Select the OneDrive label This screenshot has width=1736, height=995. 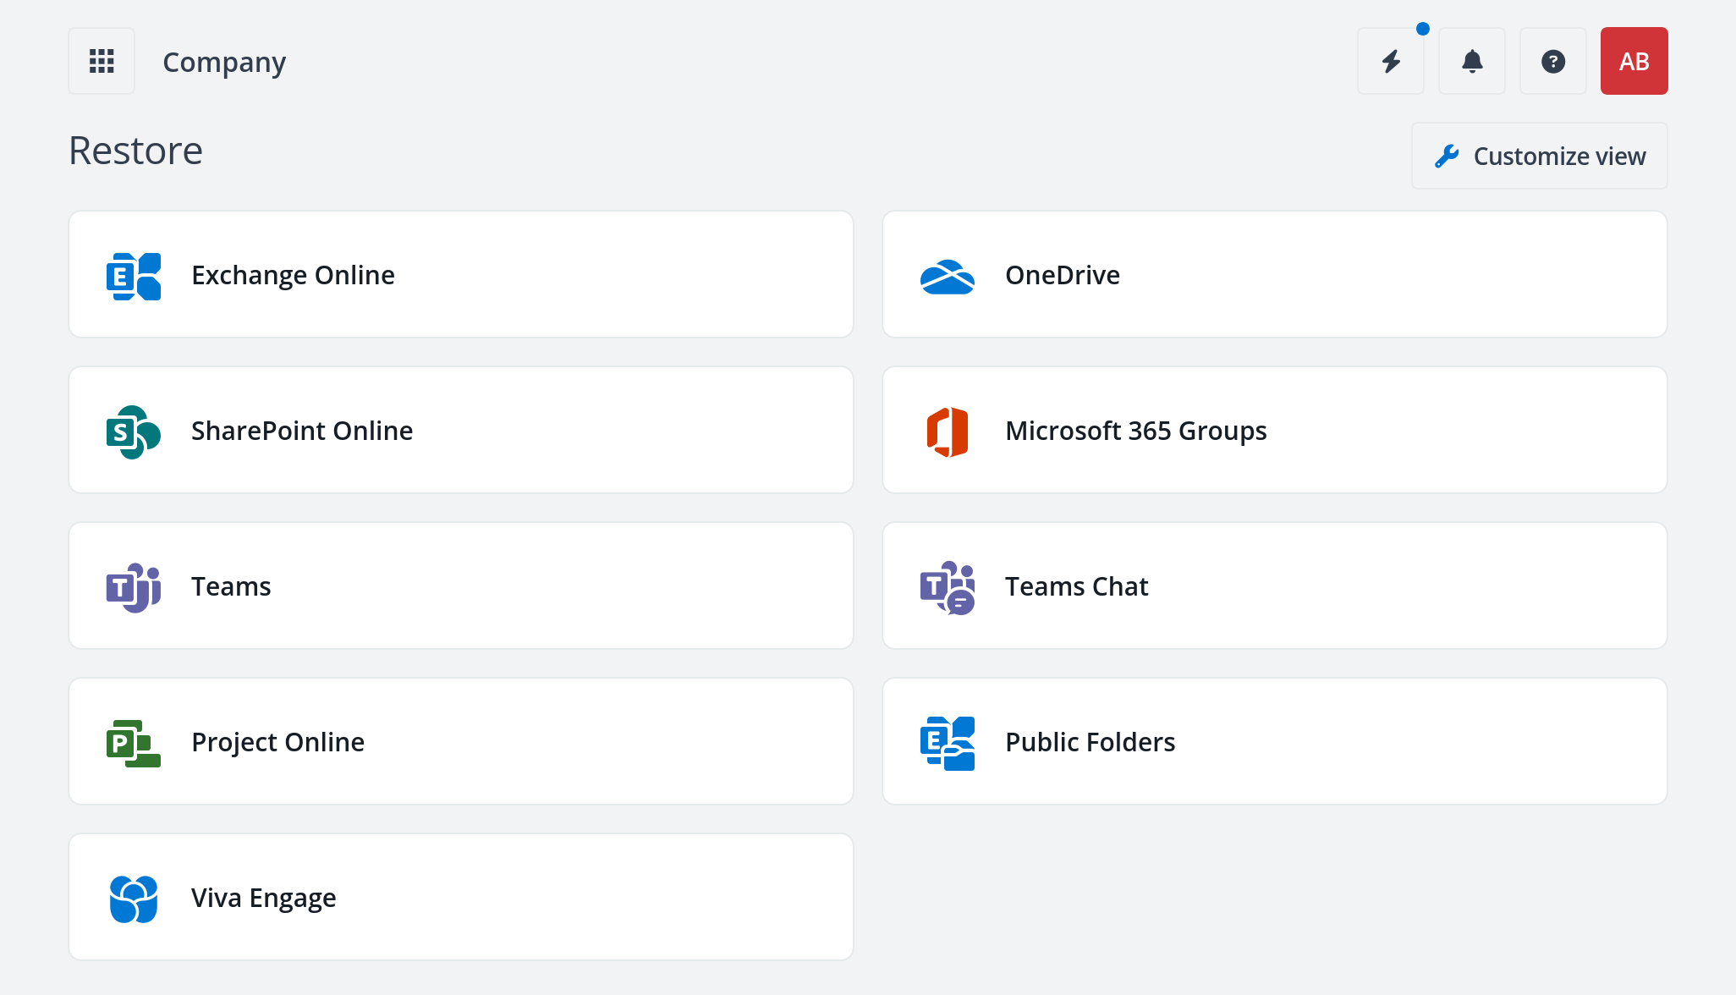(1063, 275)
